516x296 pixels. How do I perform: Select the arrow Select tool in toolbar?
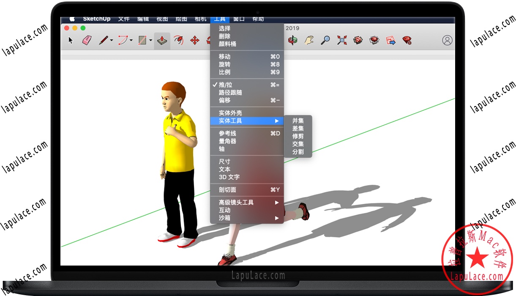click(x=71, y=41)
